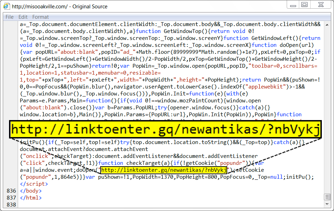This screenshot has width=334, height=211.
Task: Open the Edit menu
Action: (23, 17)
